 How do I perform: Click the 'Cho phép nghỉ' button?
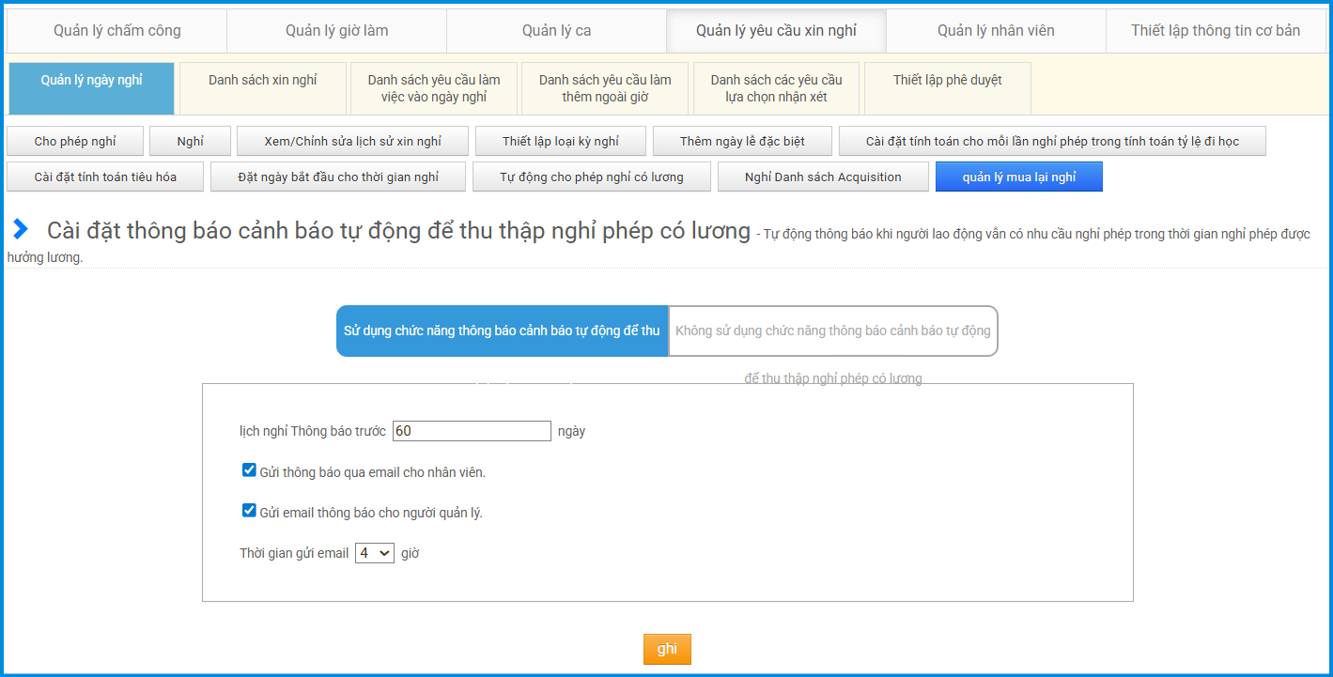click(75, 141)
